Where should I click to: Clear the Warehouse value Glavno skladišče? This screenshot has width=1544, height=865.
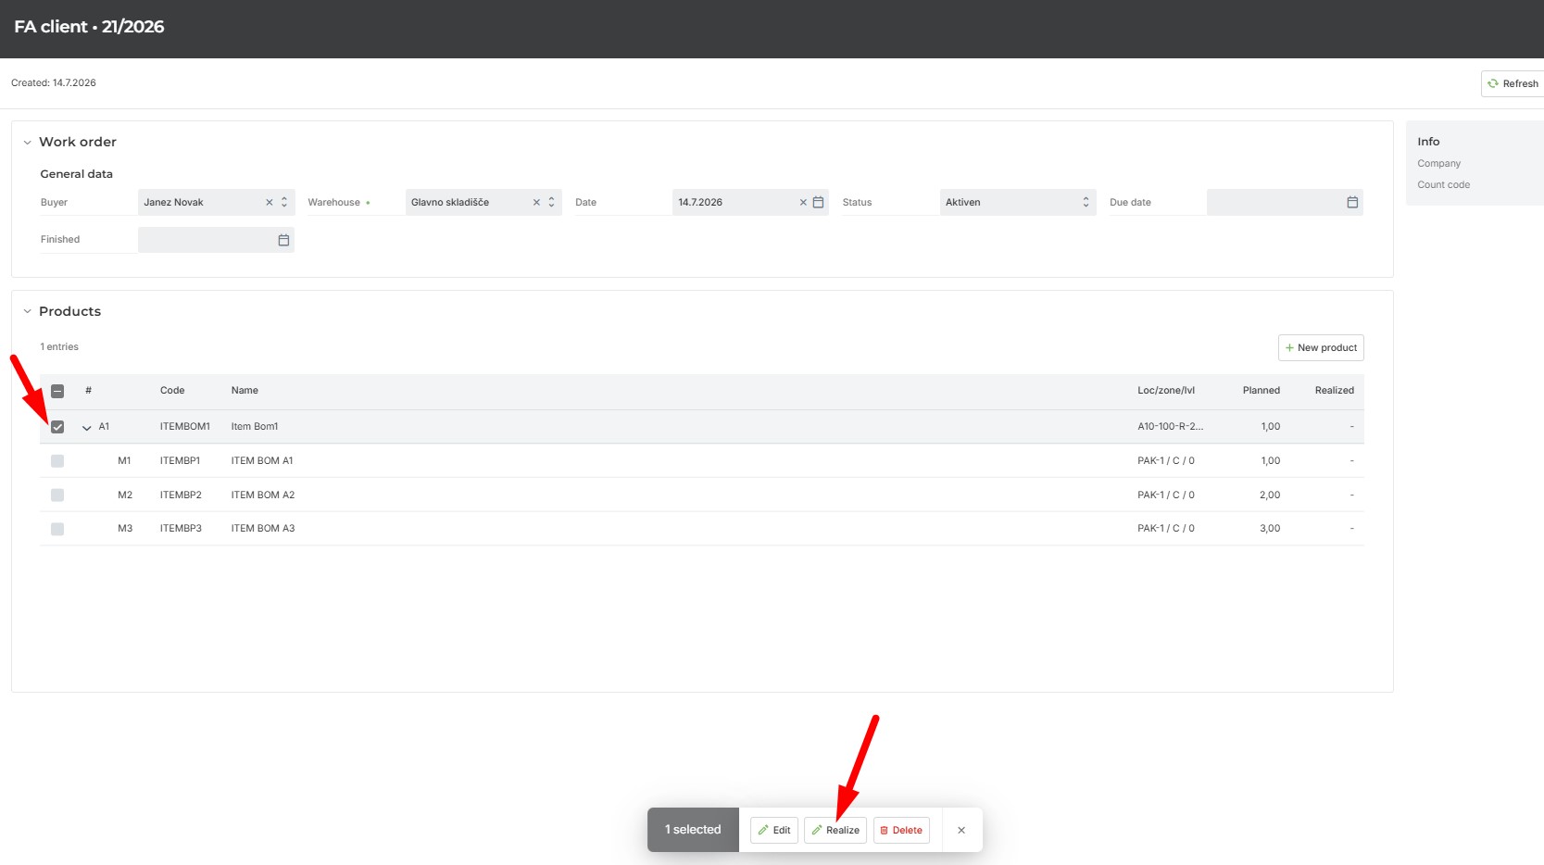pyautogui.click(x=536, y=202)
